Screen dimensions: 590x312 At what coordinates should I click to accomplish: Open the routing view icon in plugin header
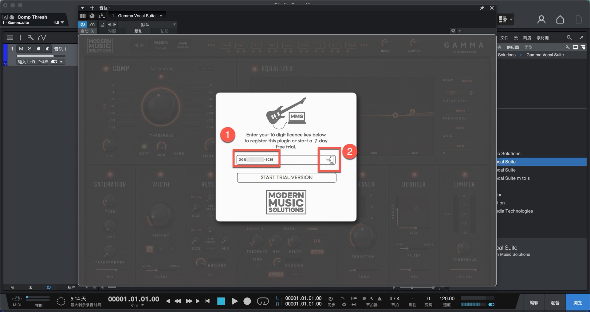coord(102,16)
